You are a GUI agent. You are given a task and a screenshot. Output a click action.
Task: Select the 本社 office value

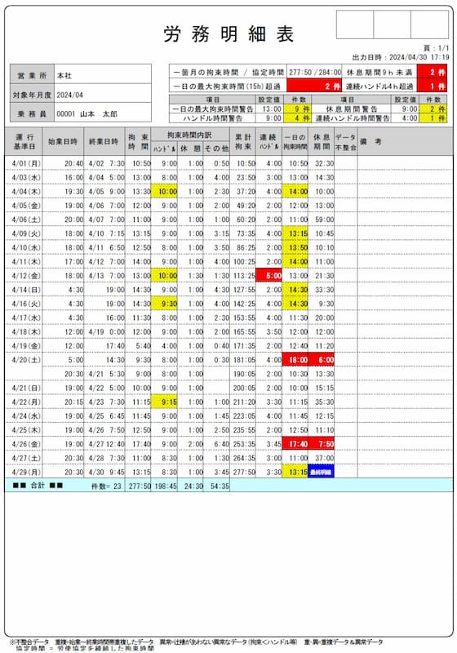[x=64, y=75]
